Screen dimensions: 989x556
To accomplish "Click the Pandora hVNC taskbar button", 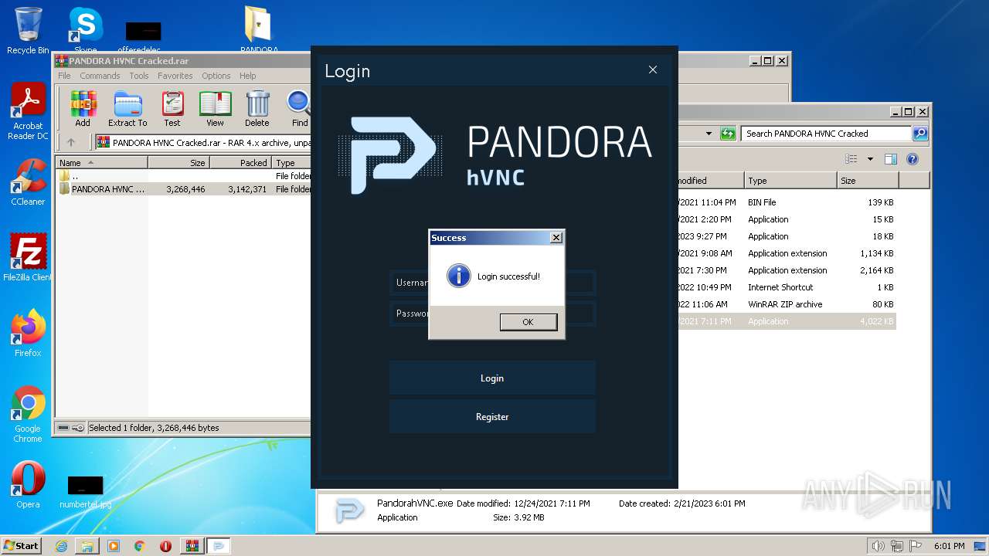I will [219, 546].
